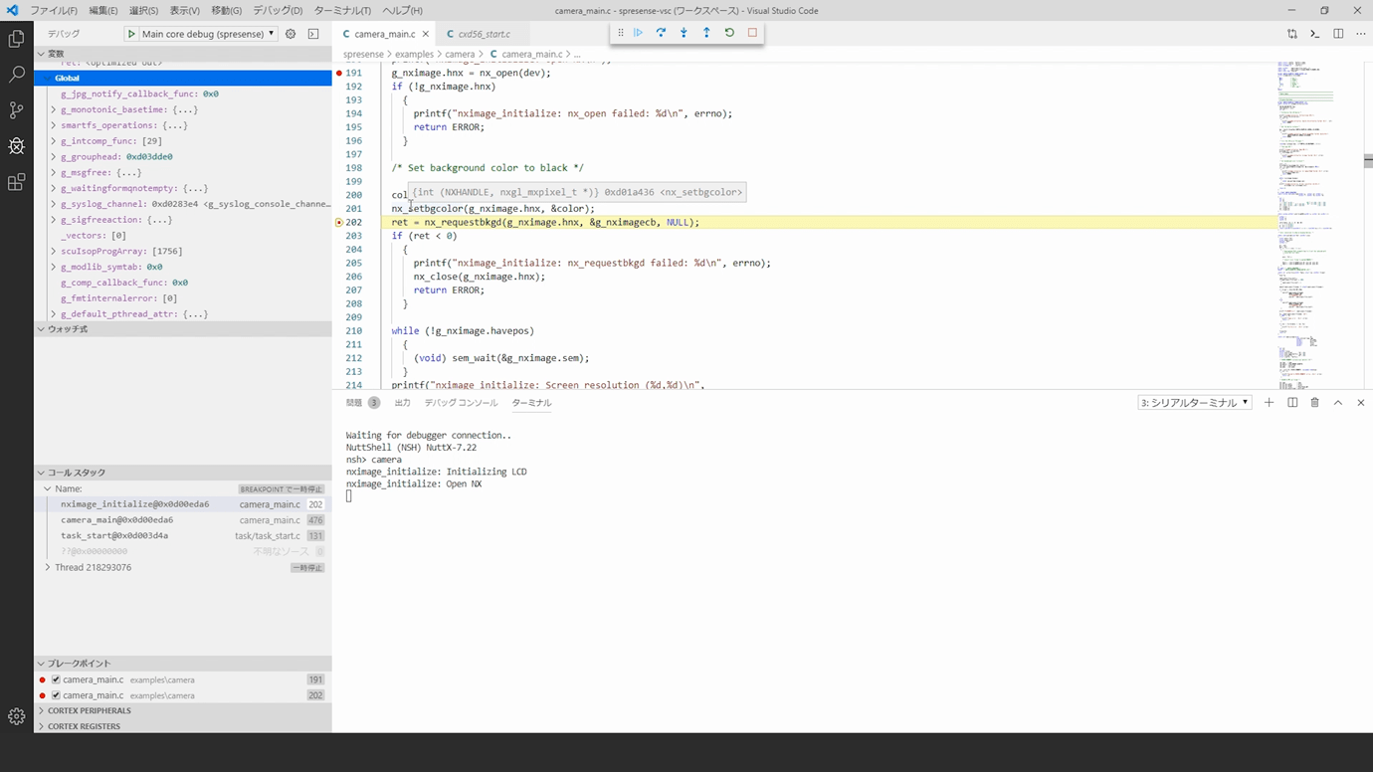The image size is (1373, 772).
Task: Select the Global scope row
Action: pyautogui.click(x=183, y=78)
